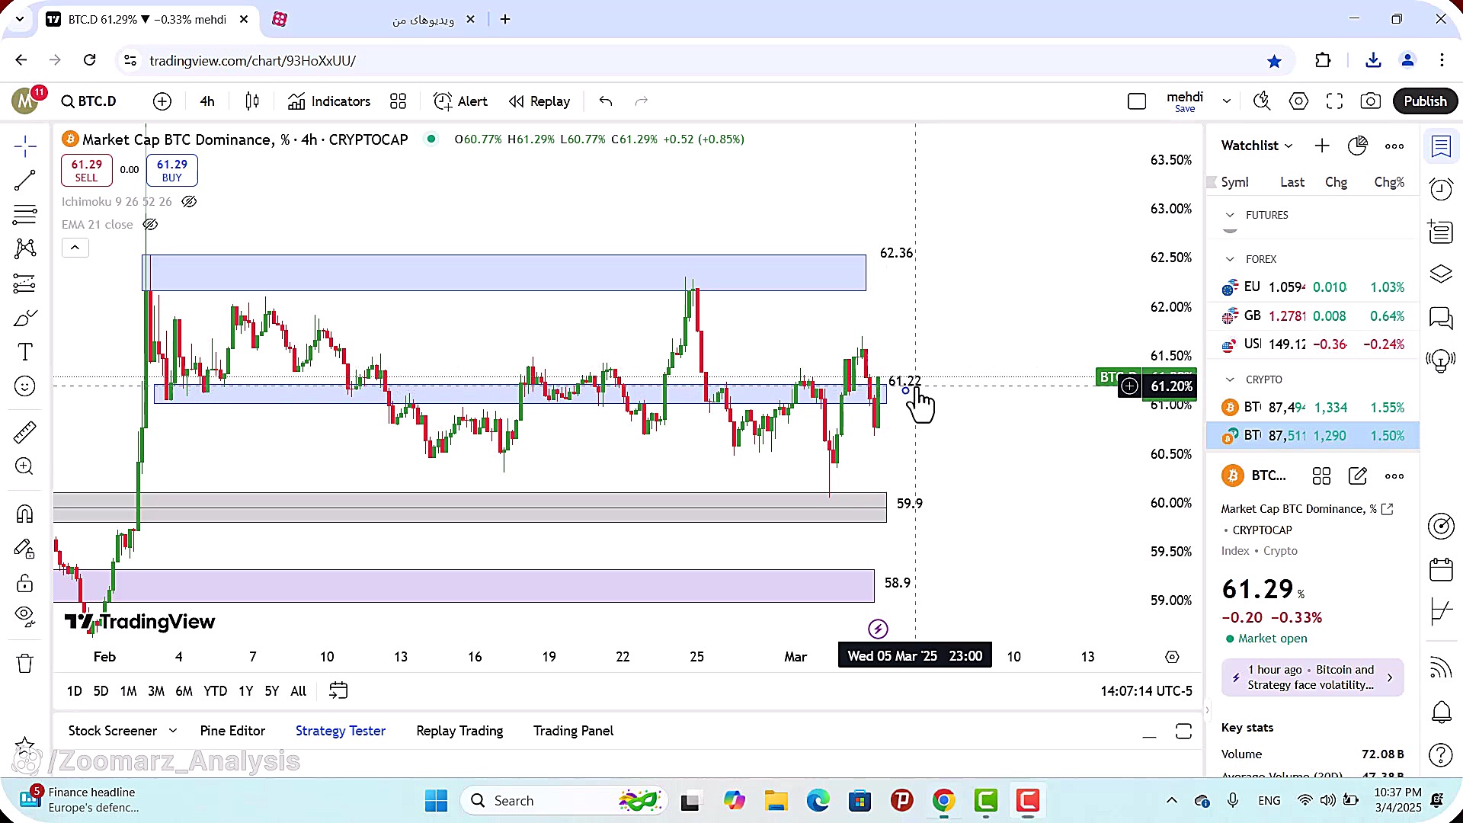Open the Bitcoin news headline
The width and height of the screenshot is (1463, 823).
point(1312,677)
